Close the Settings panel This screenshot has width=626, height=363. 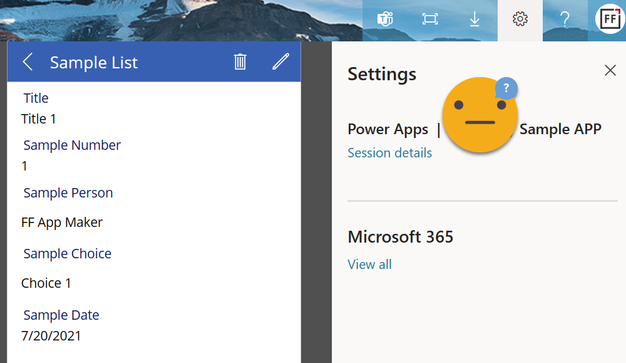coord(610,70)
